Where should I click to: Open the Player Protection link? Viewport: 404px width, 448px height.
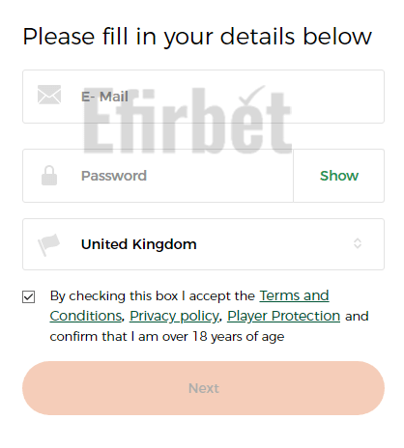pos(283,316)
